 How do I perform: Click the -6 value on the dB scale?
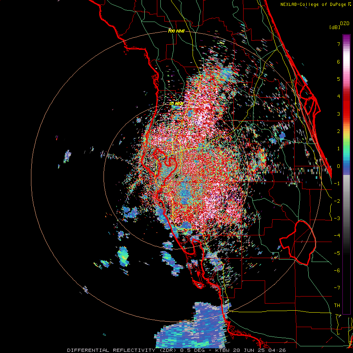[337, 270]
